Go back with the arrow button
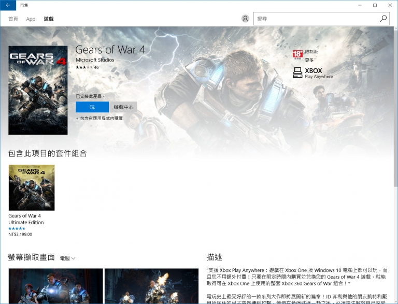The width and height of the screenshot is (398, 304). click(8, 5)
